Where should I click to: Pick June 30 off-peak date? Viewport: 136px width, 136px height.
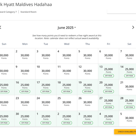(x=25, y=119)
